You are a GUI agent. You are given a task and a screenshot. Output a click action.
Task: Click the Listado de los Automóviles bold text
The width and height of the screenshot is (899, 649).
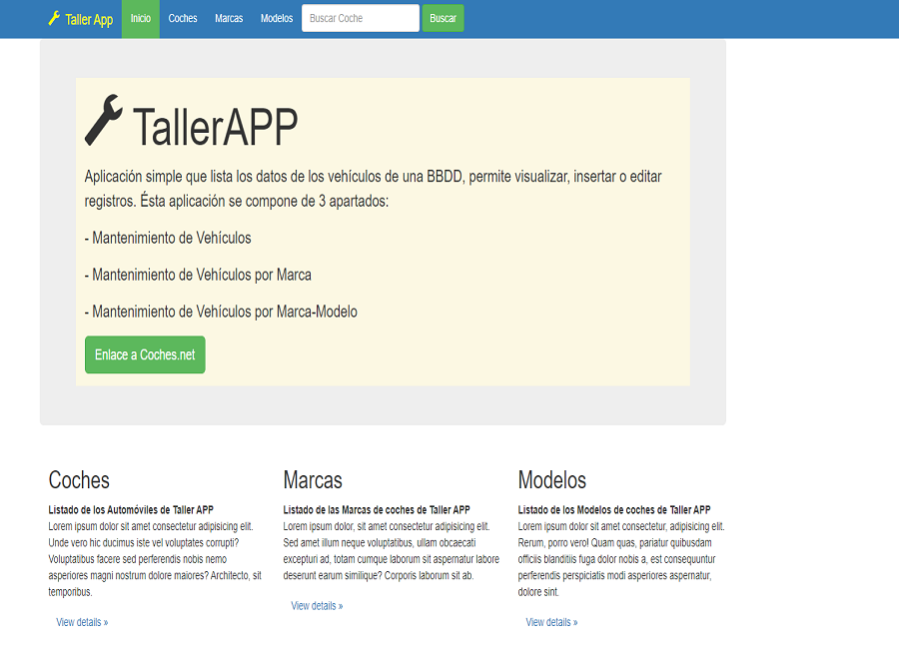[x=131, y=510]
